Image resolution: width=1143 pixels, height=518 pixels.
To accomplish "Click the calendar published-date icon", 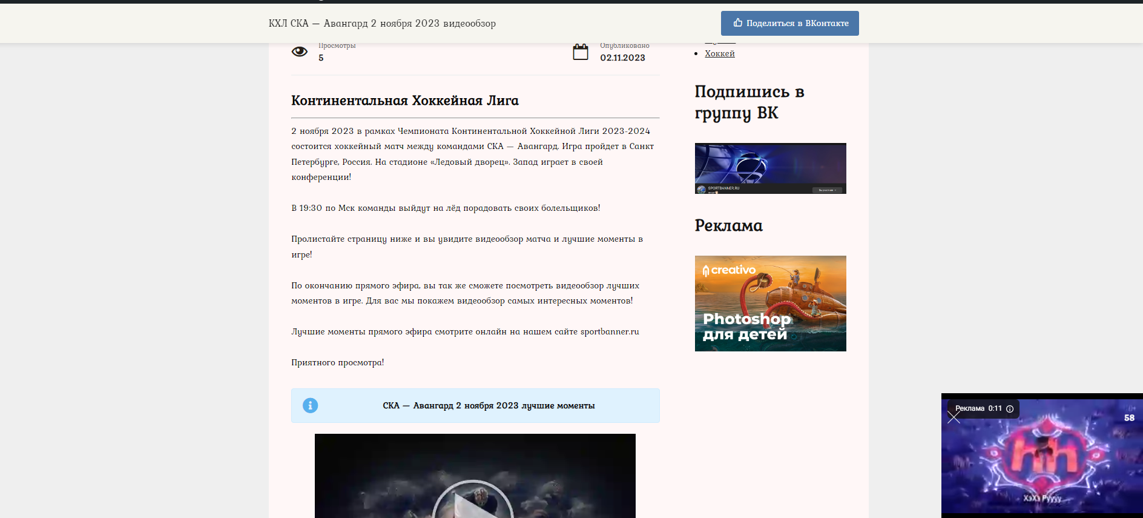I will click(581, 51).
